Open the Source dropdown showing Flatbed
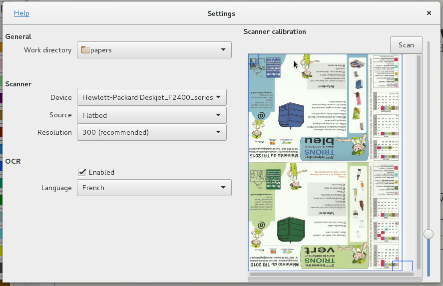The height and width of the screenshot is (286, 443). [152, 115]
